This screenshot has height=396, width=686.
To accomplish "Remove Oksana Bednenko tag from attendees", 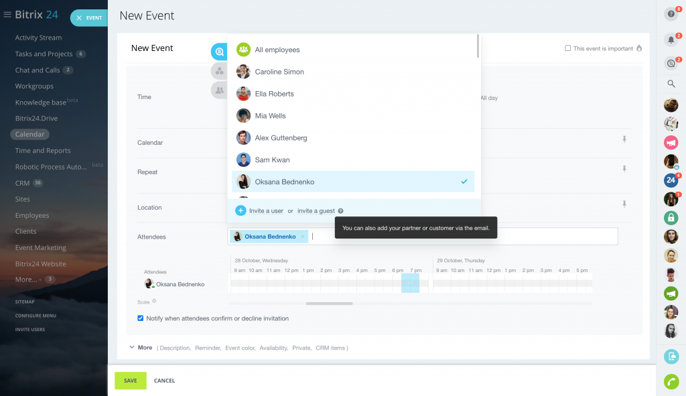I will click(303, 237).
